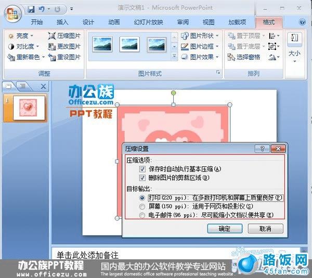Open the group objects dropdown icon
Viewport: 312px width, 278px height.
[x=274, y=47]
